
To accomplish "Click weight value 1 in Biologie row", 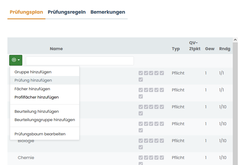I will [x=206, y=141].
